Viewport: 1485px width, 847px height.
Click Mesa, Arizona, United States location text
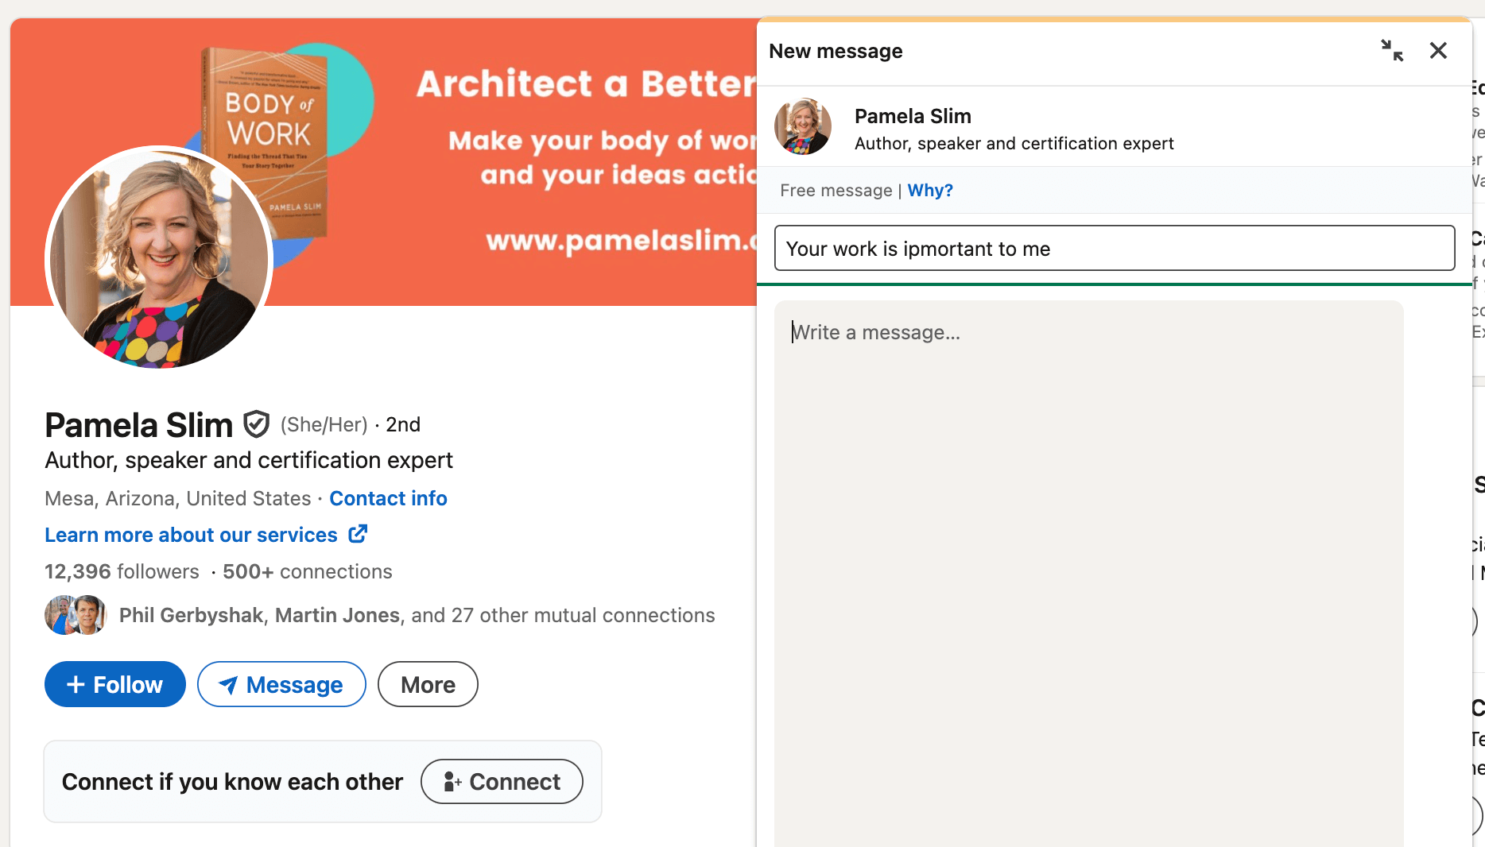[x=178, y=498]
